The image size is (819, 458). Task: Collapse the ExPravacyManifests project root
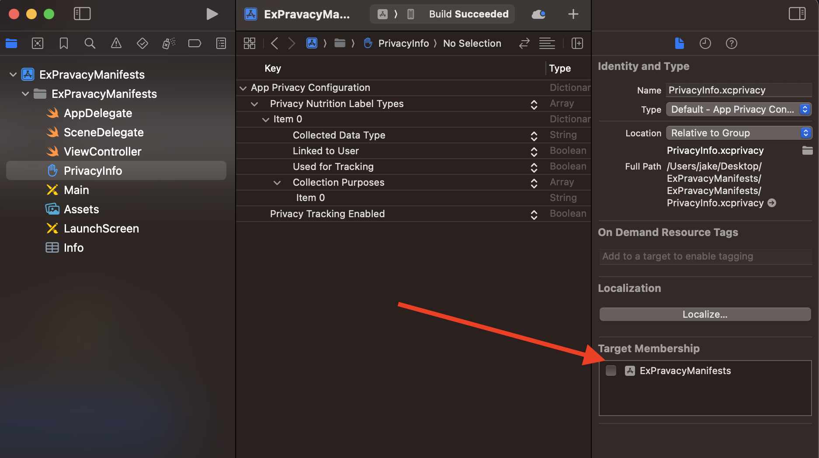13,75
